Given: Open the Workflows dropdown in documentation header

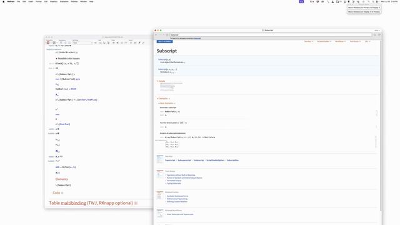Looking at the screenshot, I should pyautogui.click(x=340, y=41).
